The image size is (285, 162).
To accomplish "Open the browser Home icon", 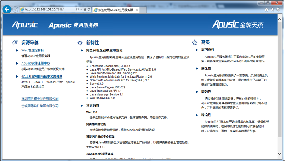I will [x=267, y=9].
